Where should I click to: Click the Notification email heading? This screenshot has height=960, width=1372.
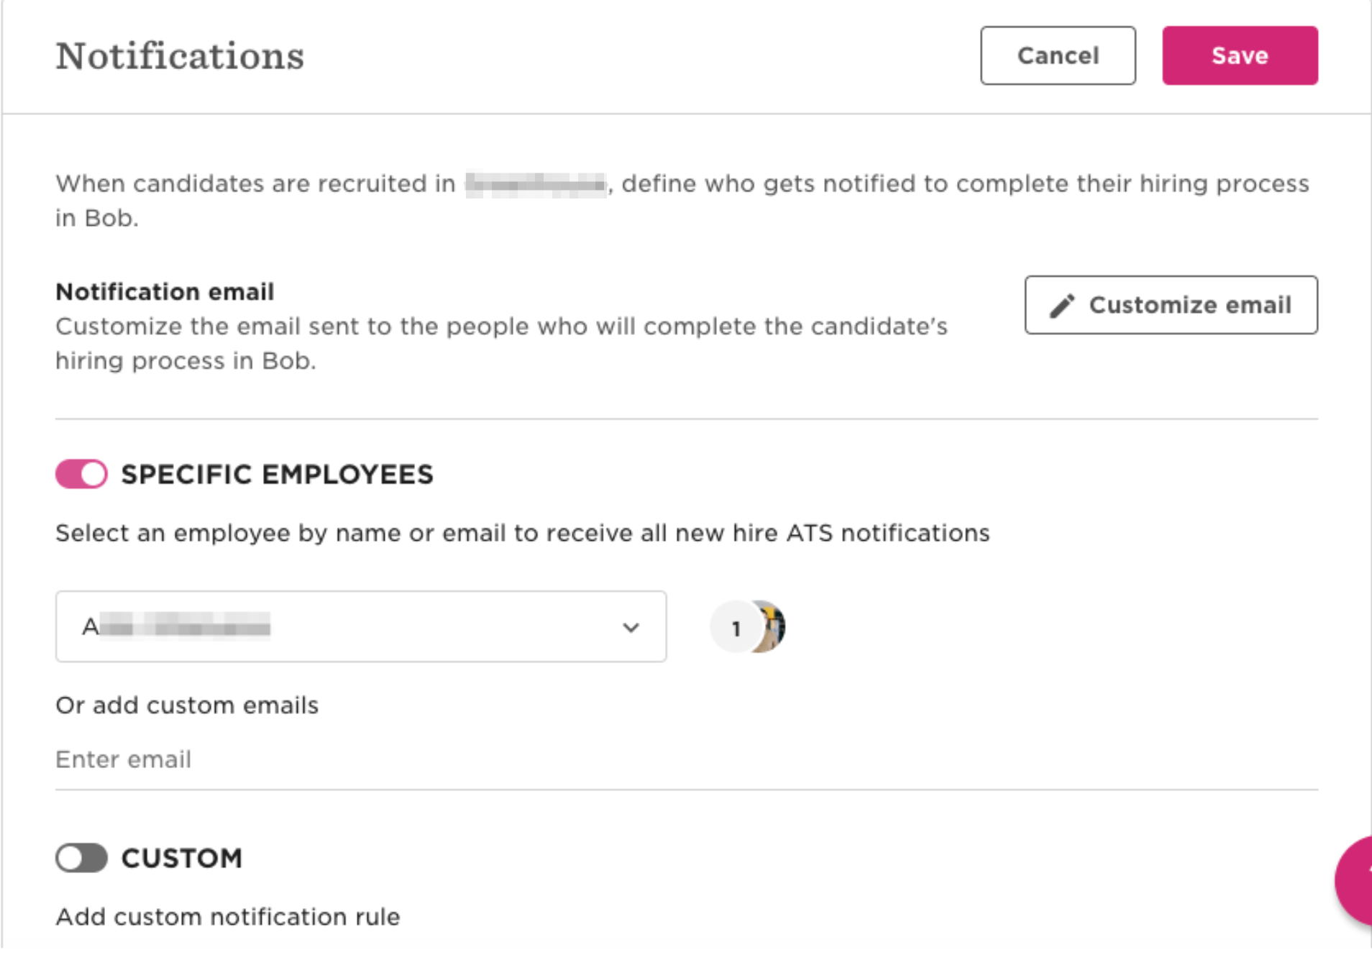pyautogui.click(x=165, y=292)
